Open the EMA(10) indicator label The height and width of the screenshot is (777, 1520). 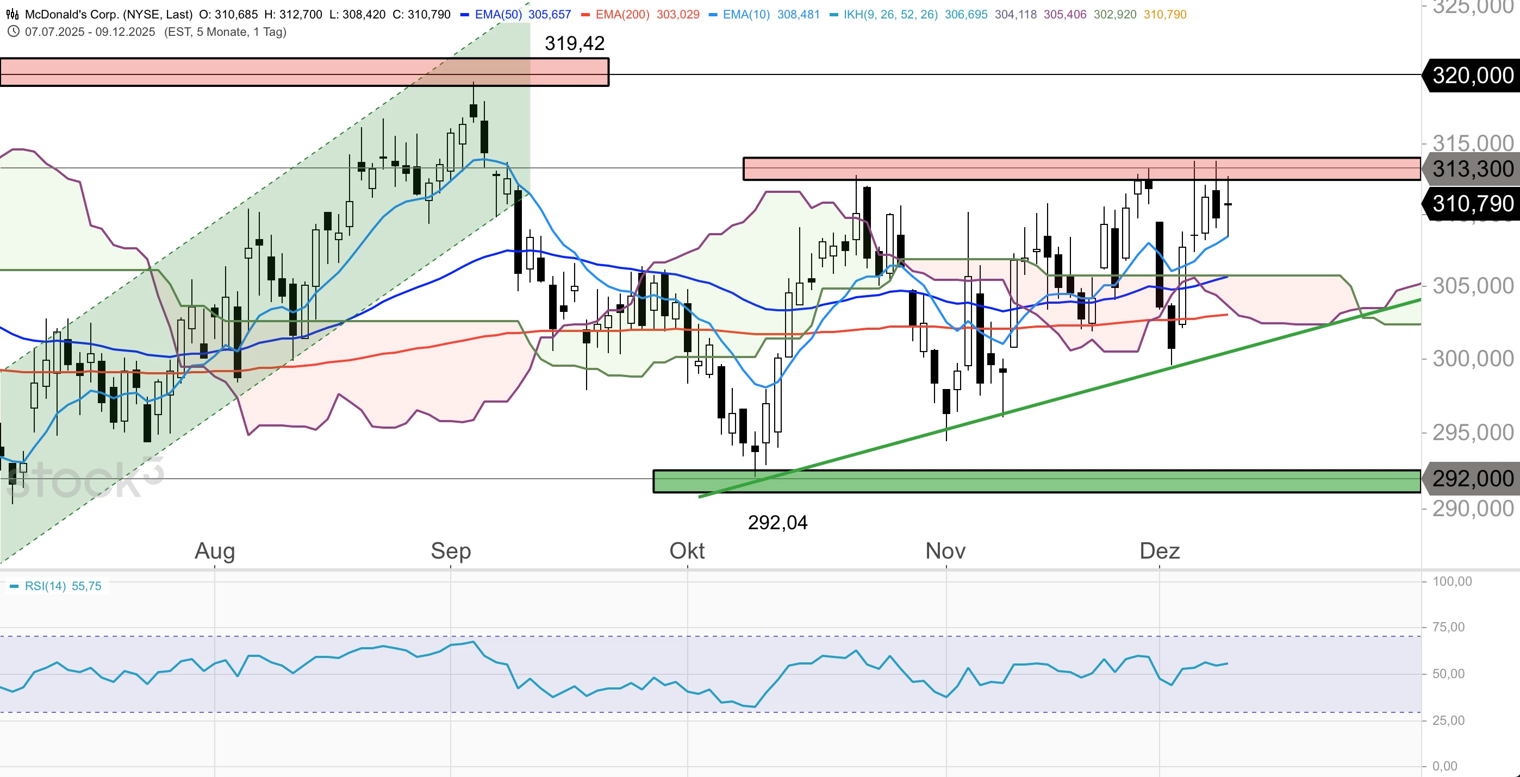pos(746,14)
